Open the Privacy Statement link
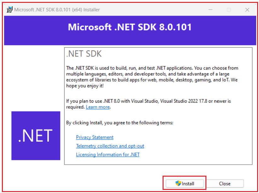Viewport: 259px width, 193px height. tap(95, 137)
